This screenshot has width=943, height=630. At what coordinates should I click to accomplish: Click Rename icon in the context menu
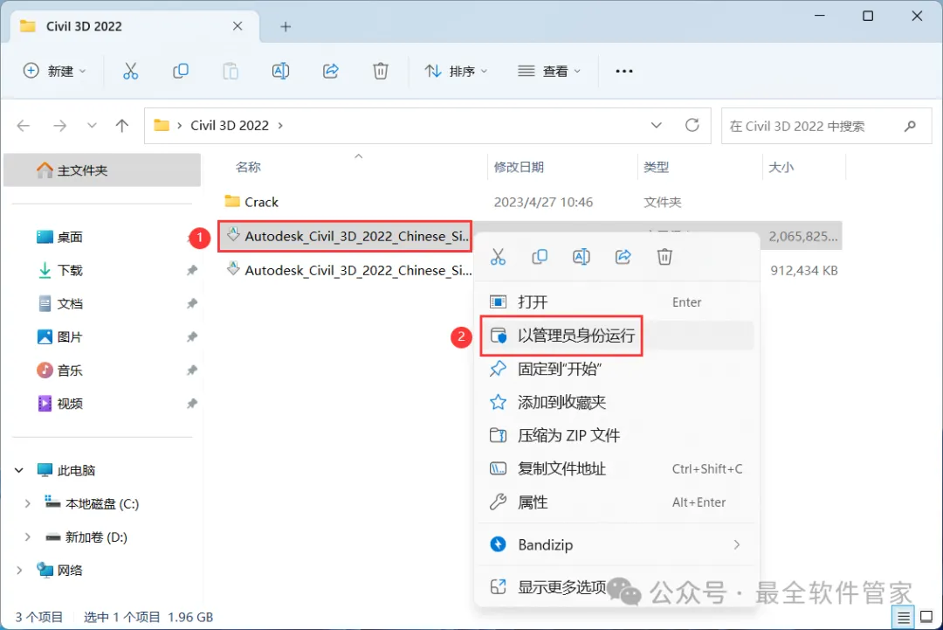coord(581,257)
